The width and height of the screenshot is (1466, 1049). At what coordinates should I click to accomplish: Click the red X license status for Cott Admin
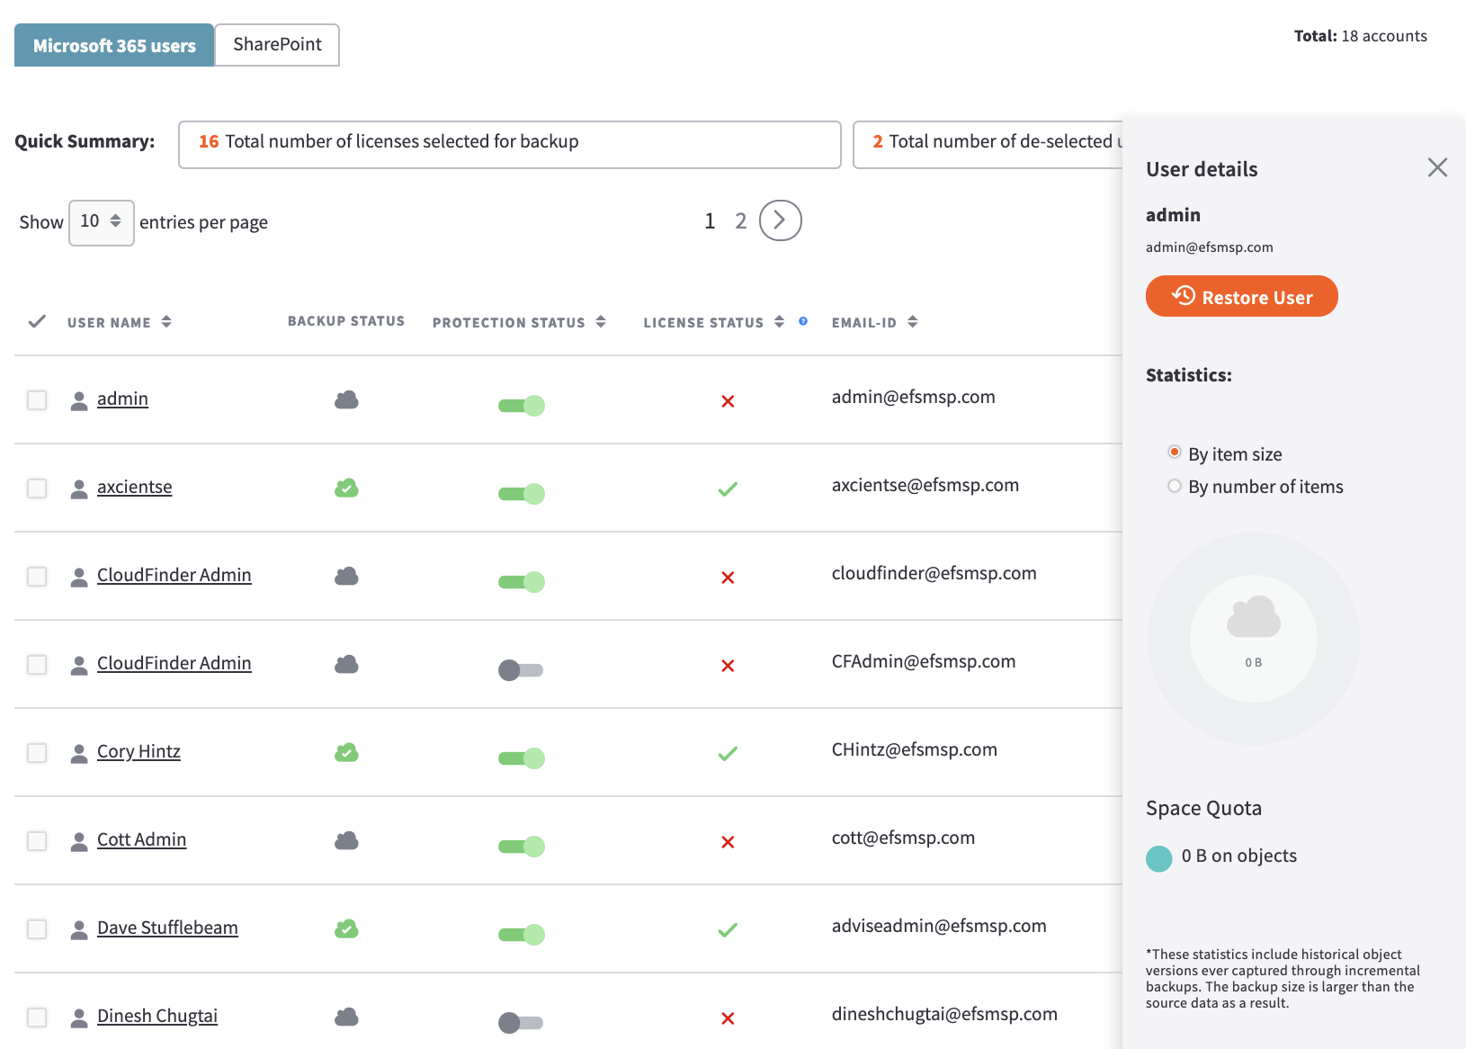click(x=728, y=842)
